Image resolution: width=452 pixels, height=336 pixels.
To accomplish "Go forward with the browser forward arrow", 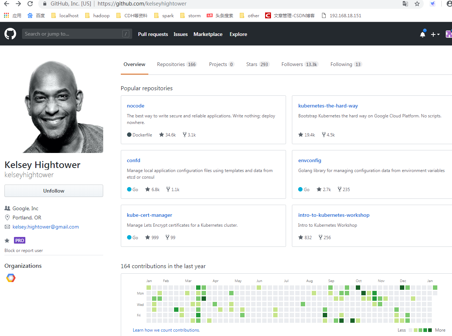I will pos(18,4).
